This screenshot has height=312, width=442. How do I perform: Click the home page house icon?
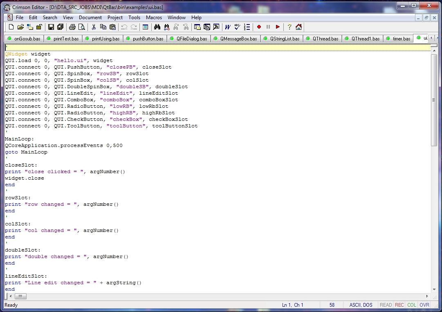pyautogui.click(x=298, y=27)
